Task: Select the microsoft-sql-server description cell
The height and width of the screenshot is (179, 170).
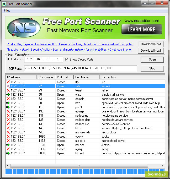Action: pos(113,141)
